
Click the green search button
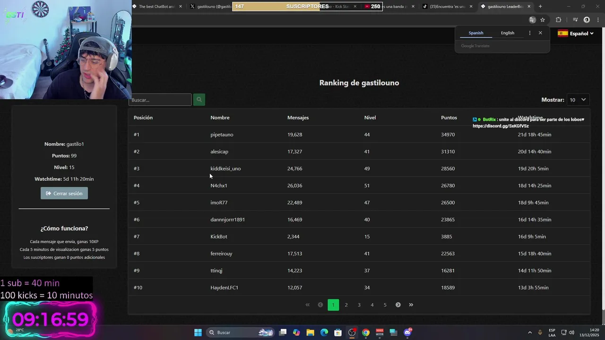coord(199,100)
